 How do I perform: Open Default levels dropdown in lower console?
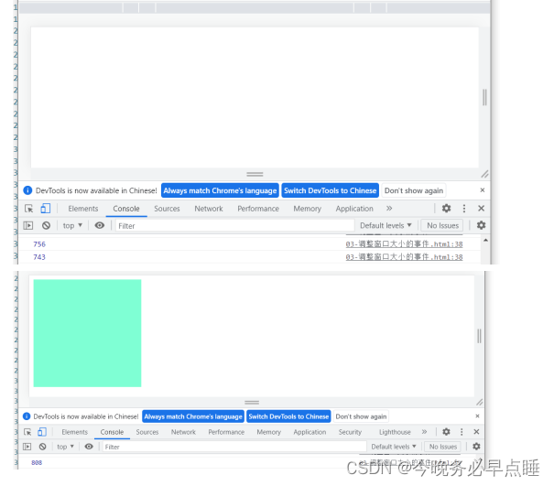point(394,447)
